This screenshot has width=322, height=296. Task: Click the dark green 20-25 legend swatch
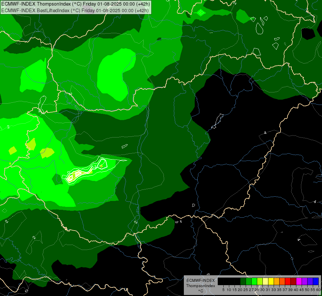point(243,281)
